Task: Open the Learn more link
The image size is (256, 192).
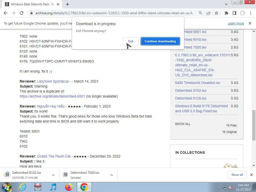Action: click(236, 23)
